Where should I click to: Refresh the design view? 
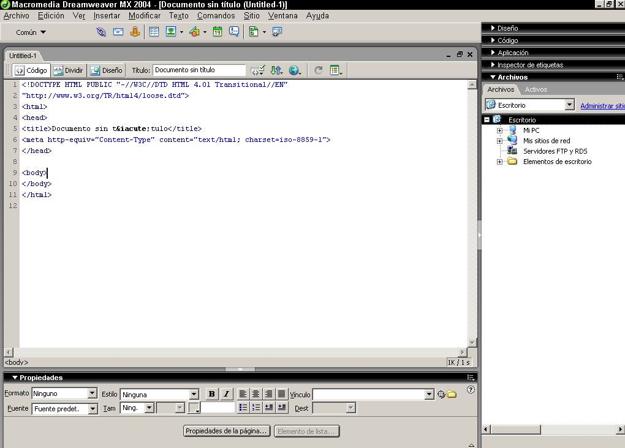point(319,70)
